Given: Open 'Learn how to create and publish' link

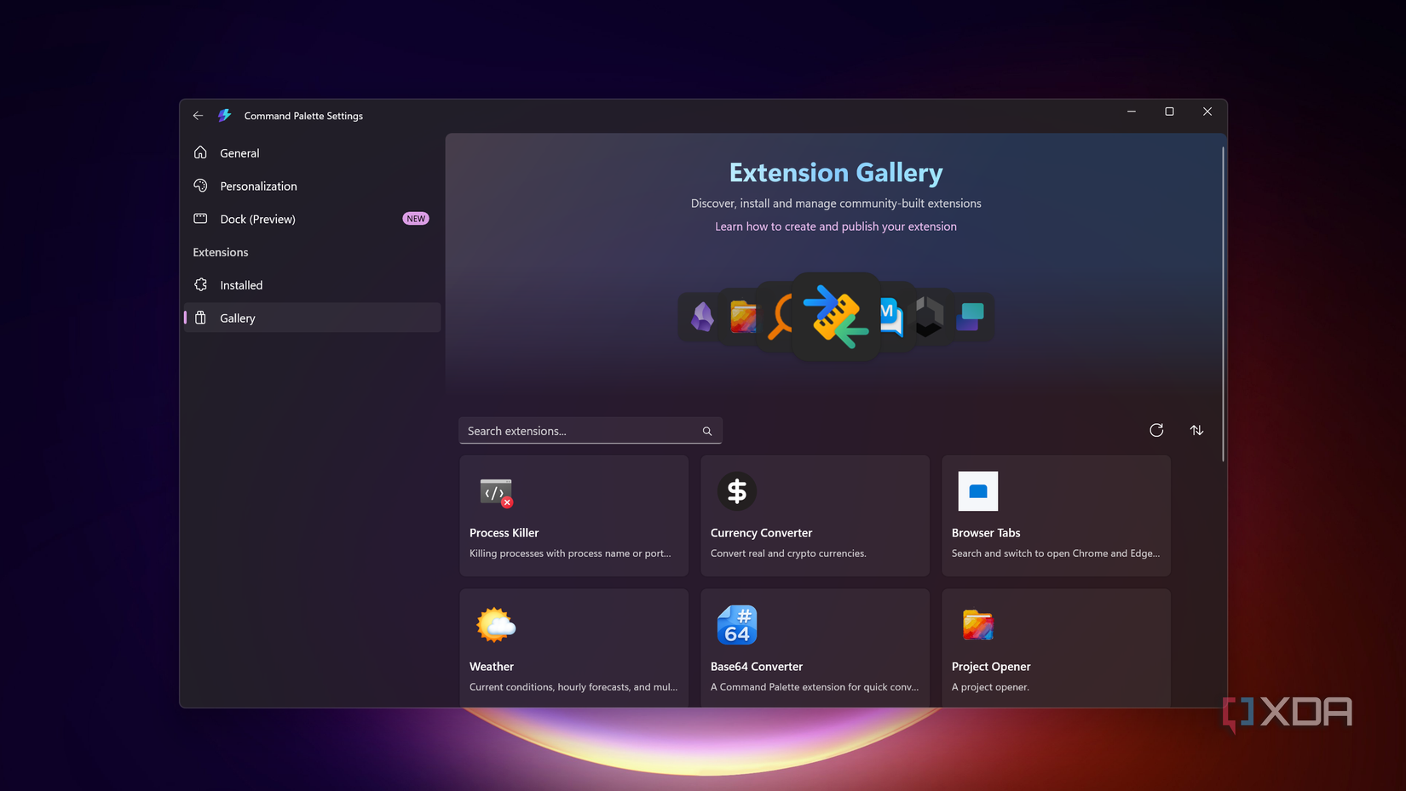Looking at the screenshot, I should tap(836, 226).
